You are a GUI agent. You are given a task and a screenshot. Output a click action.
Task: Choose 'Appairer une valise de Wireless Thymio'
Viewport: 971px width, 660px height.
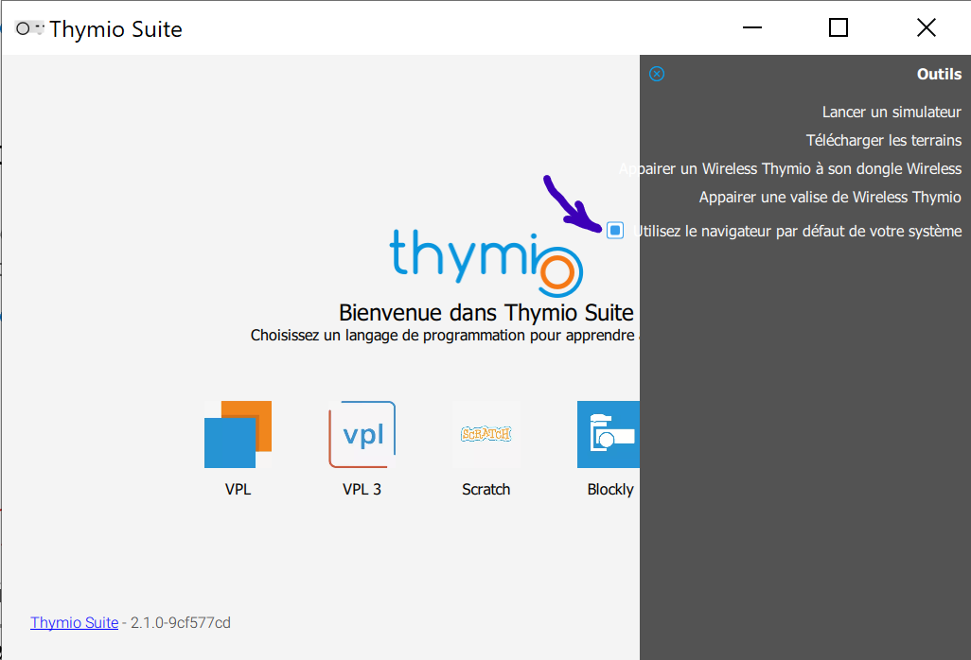(x=830, y=198)
